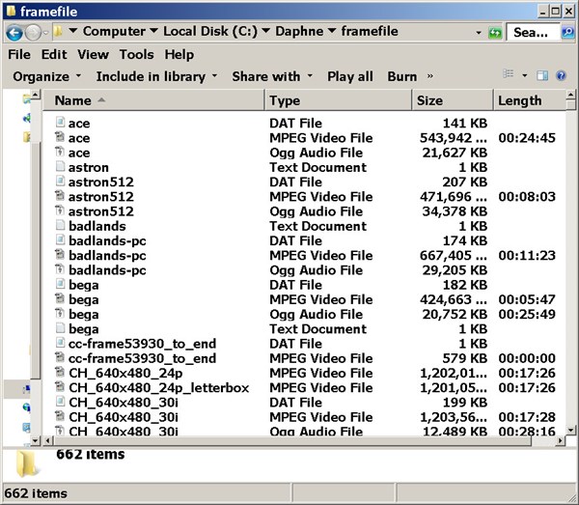This screenshot has height=505, width=579.
Task: Click the Help question mark icon
Action: 559,76
